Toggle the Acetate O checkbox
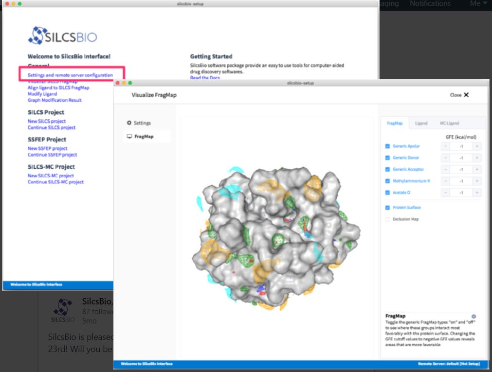 tap(387, 193)
